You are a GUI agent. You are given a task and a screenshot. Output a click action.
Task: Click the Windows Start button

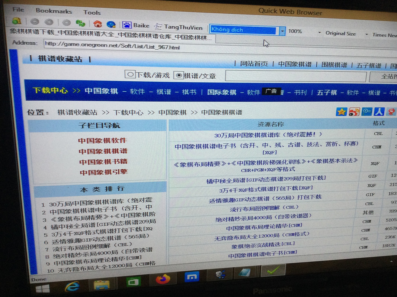click(43, 289)
